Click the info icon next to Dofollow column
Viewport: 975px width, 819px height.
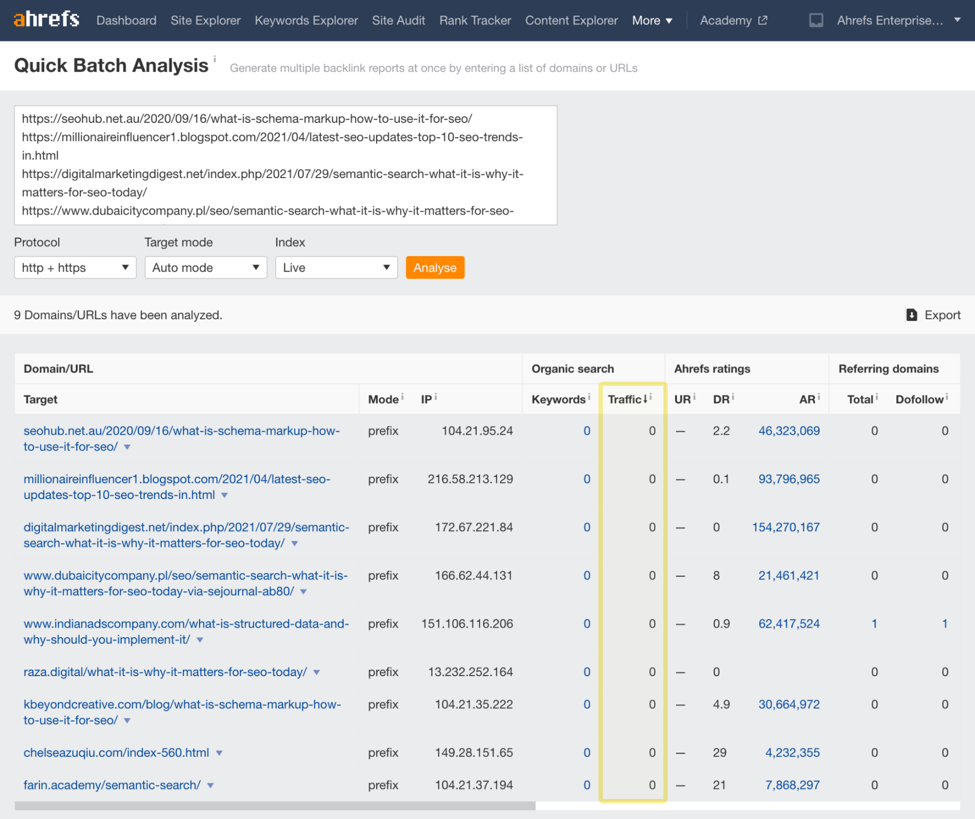point(947,397)
